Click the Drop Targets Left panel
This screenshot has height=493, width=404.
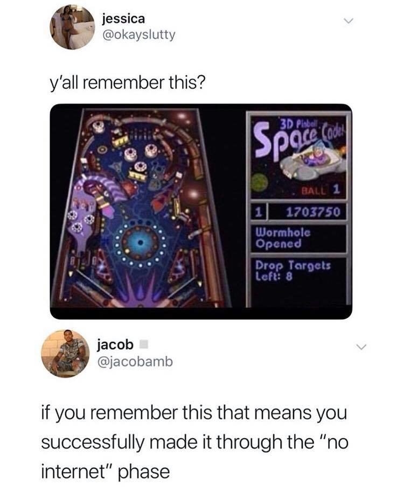298,280
